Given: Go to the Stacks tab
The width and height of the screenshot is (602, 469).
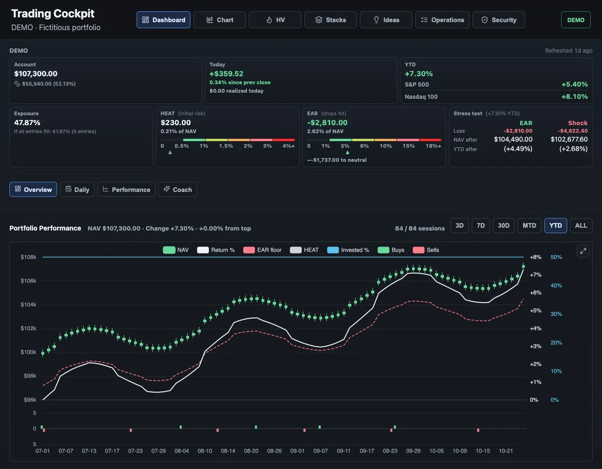Looking at the screenshot, I should click(x=331, y=20).
